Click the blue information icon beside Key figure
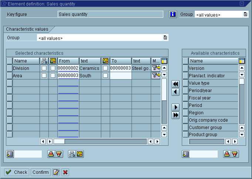This screenshot has height=179, width=252. point(173,14)
